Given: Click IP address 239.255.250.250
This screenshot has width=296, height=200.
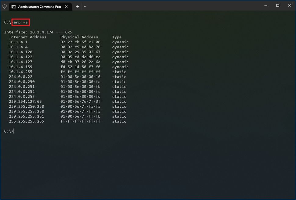Looking at the screenshot, I should tap(27, 106).
